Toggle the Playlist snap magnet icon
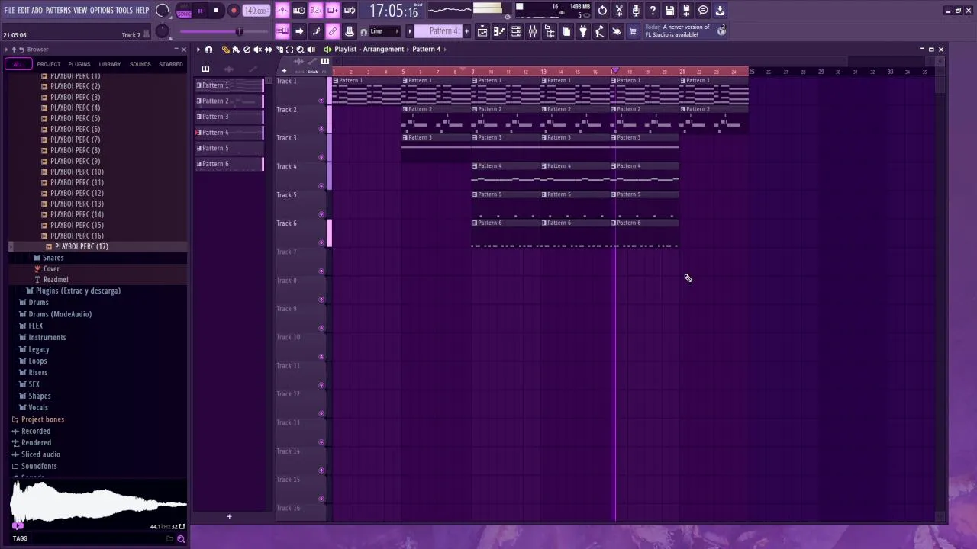Image resolution: width=977 pixels, height=549 pixels. 208,50
